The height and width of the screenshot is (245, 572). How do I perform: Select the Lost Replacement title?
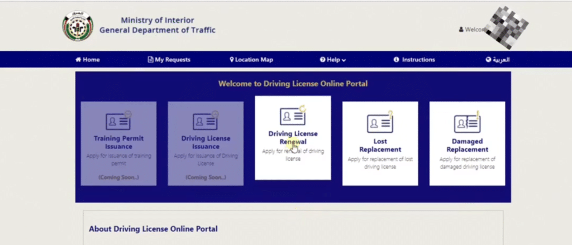[x=380, y=145]
